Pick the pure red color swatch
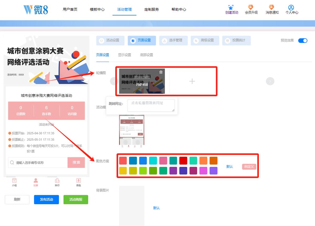The image size is (315, 226). tap(183, 161)
